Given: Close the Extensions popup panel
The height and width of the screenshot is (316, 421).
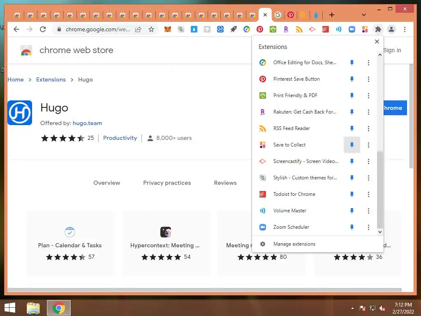Looking at the screenshot, I should coord(377,42).
